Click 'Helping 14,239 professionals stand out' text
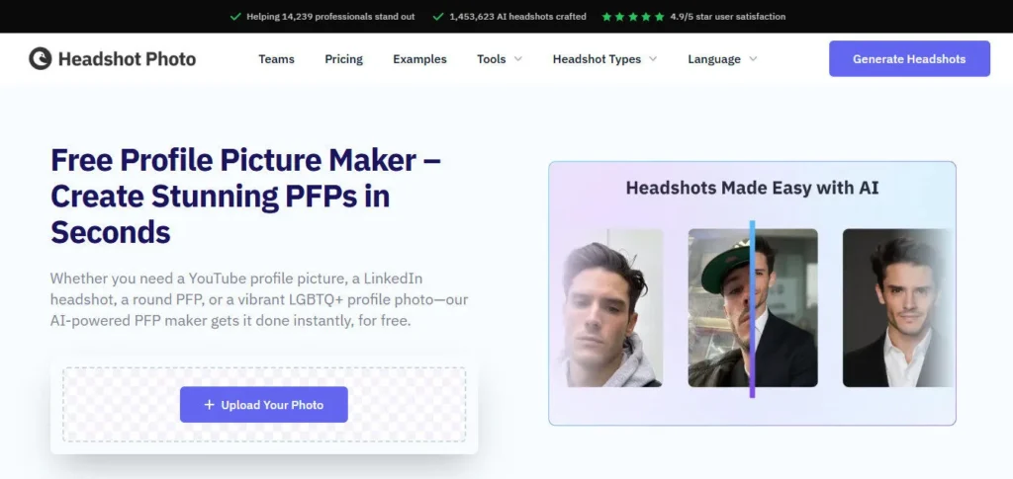This screenshot has width=1013, height=479. 330,17
